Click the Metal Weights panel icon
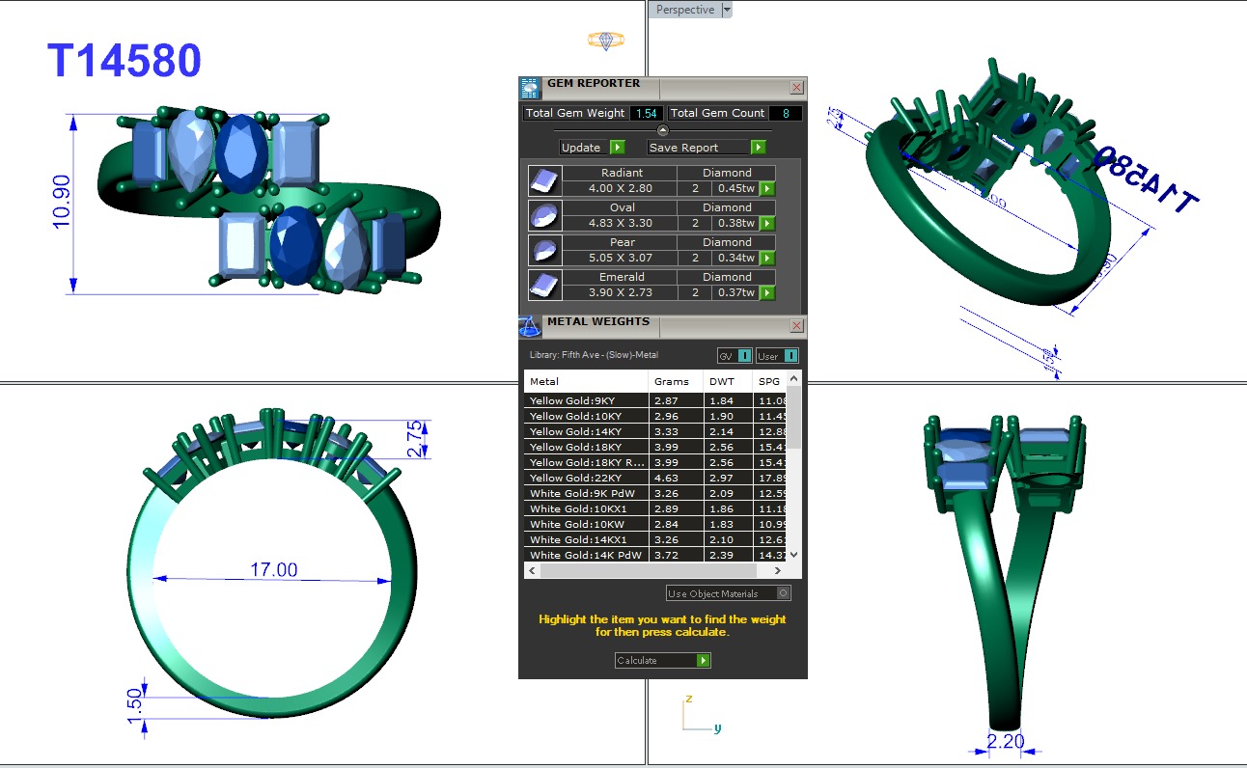The image size is (1247, 768). click(x=530, y=327)
